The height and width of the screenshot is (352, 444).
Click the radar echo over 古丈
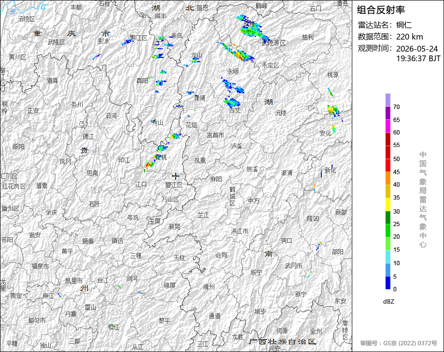232,102
